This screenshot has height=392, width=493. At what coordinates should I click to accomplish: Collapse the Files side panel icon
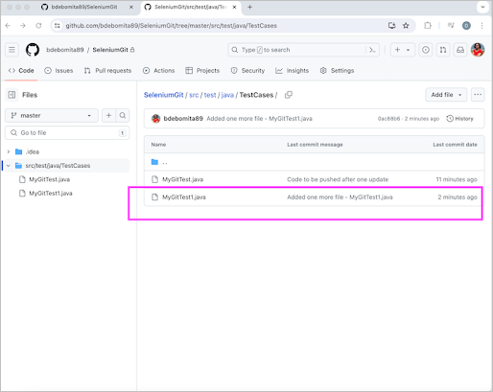point(12,95)
